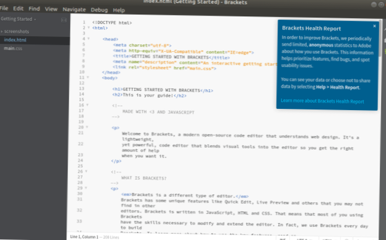Click the line mentioning Quick Edit, Live Preview
This screenshot has width=386, height=240.
(242, 202)
